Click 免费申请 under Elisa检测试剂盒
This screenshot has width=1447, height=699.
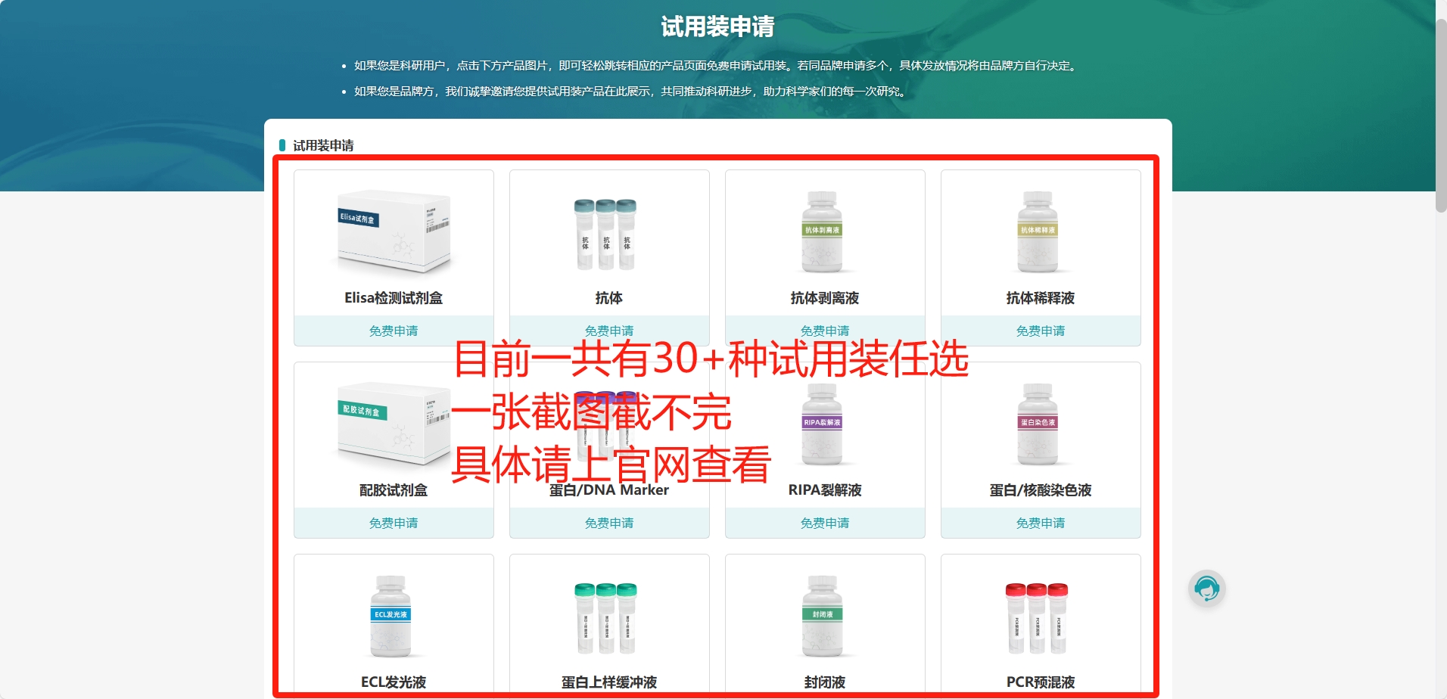click(x=393, y=331)
